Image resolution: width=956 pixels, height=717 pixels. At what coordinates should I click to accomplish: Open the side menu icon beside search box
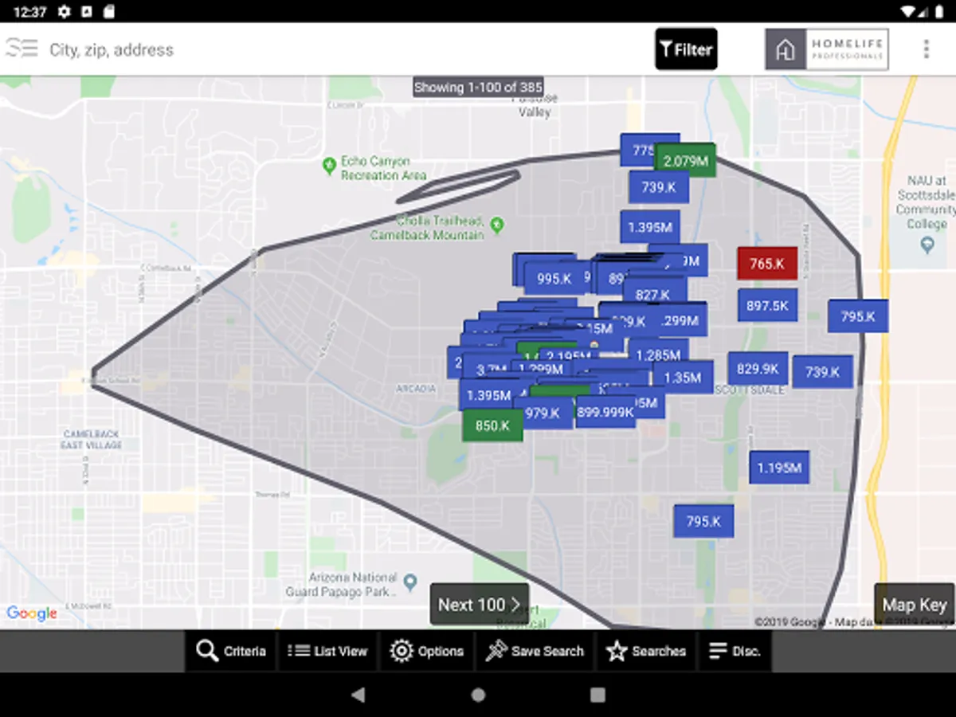pyautogui.click(x=22, y=49)
